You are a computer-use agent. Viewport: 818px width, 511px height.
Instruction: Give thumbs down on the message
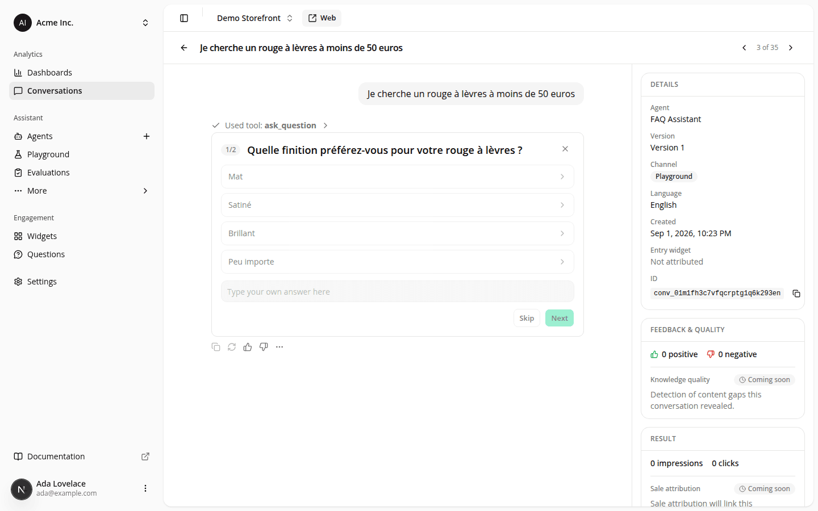(264, 347)
